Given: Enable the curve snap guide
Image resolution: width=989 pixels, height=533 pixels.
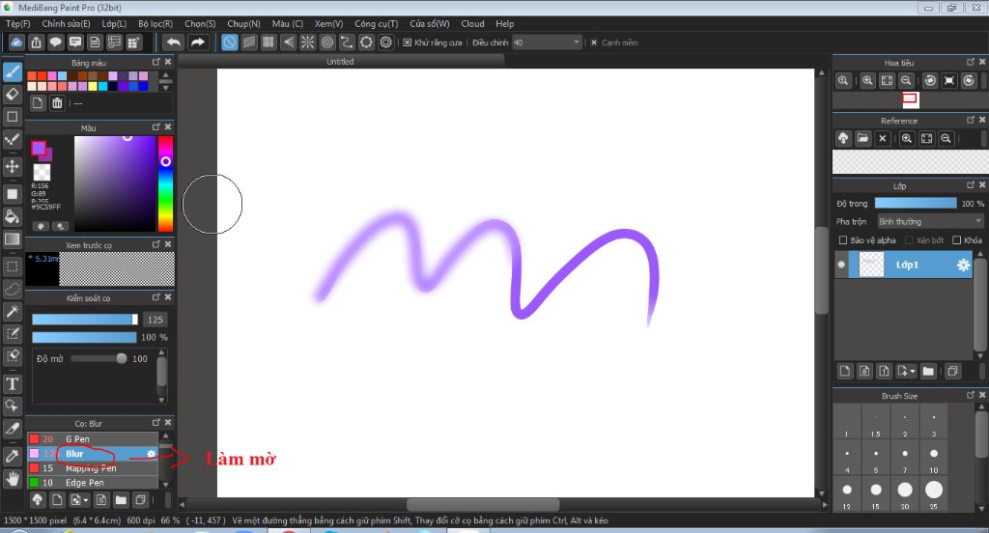Looking at the screenshot, I should (347, 42).
